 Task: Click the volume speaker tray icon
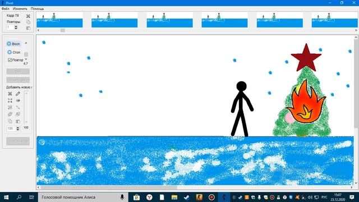tap(310, 197)
